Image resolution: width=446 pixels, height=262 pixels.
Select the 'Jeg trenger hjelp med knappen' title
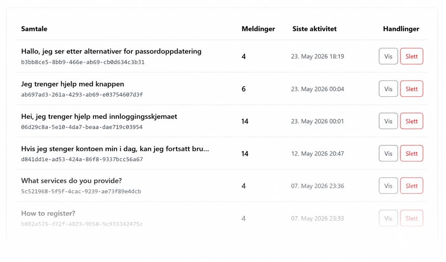coord(72,84)
